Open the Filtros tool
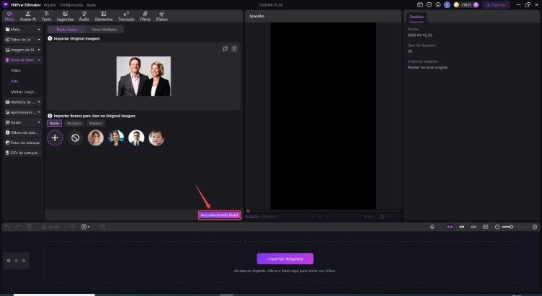Screen dimensions: 542x296 click(x=145, y=16)
